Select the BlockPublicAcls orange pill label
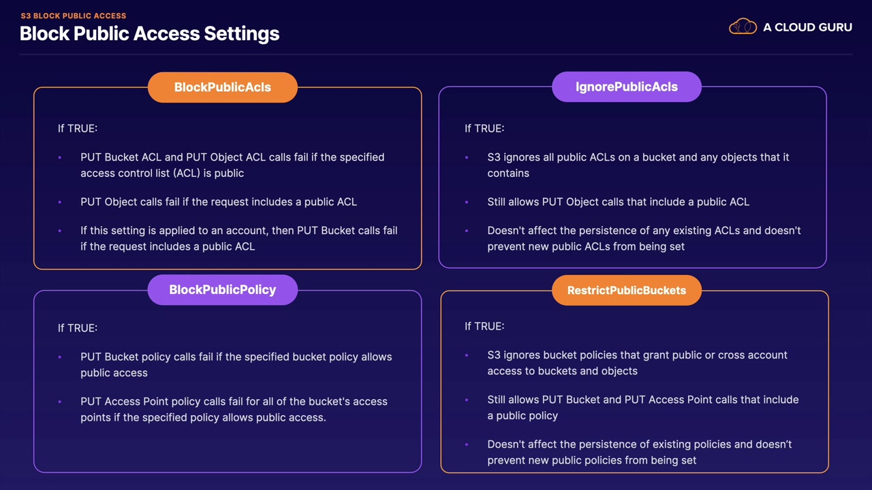 point(223,87)
